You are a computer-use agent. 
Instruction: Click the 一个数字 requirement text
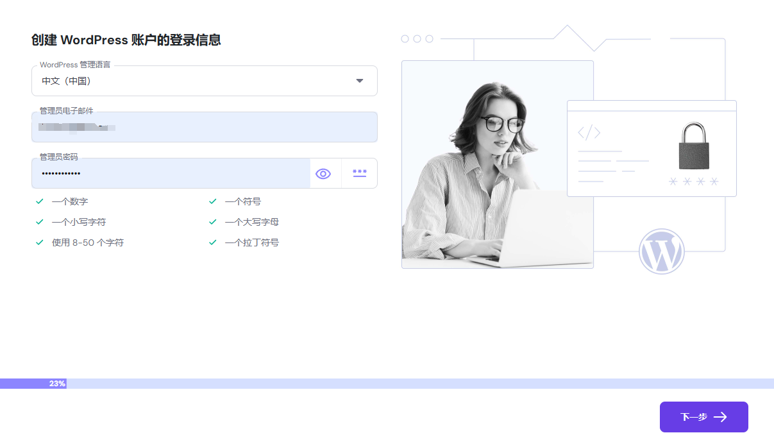(70, 201)
